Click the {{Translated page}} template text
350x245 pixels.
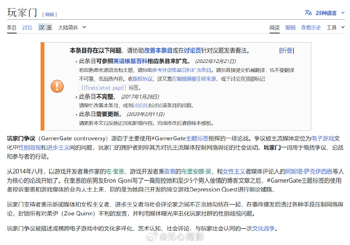[103, 88]
